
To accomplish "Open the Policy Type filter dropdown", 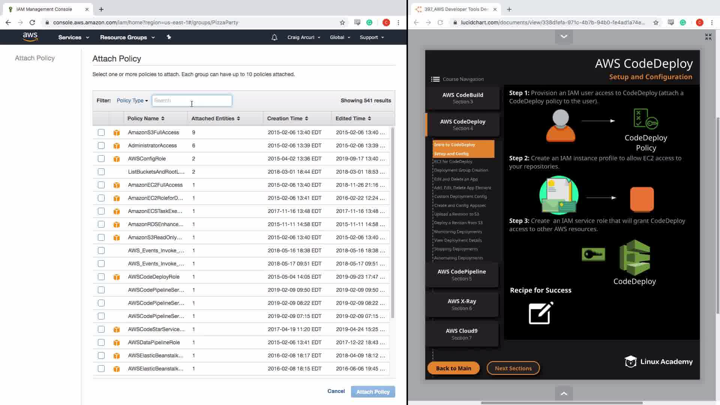I will tap(132, 100).
